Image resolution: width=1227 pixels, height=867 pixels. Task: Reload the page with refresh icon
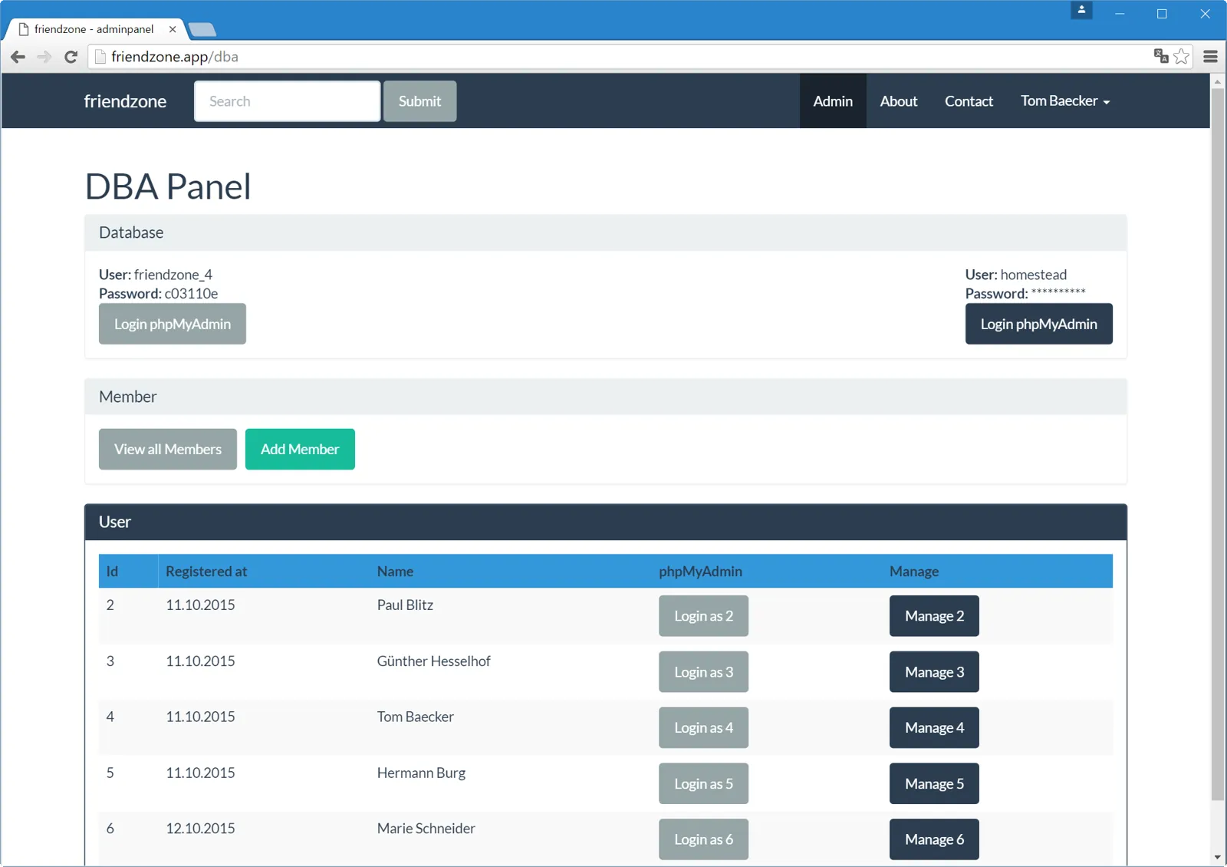click(x=71, y=57)
